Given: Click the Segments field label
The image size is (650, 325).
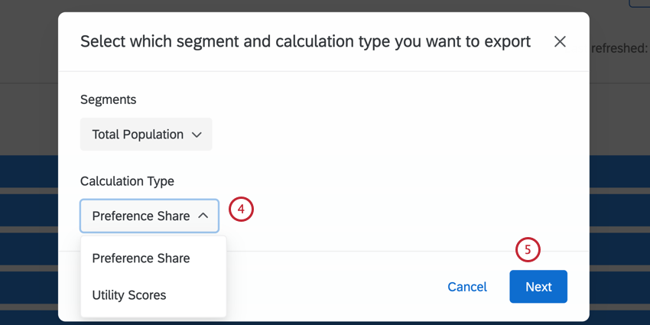Looking at the screenshot, I should pyautogui.click(x=108, y=99).
